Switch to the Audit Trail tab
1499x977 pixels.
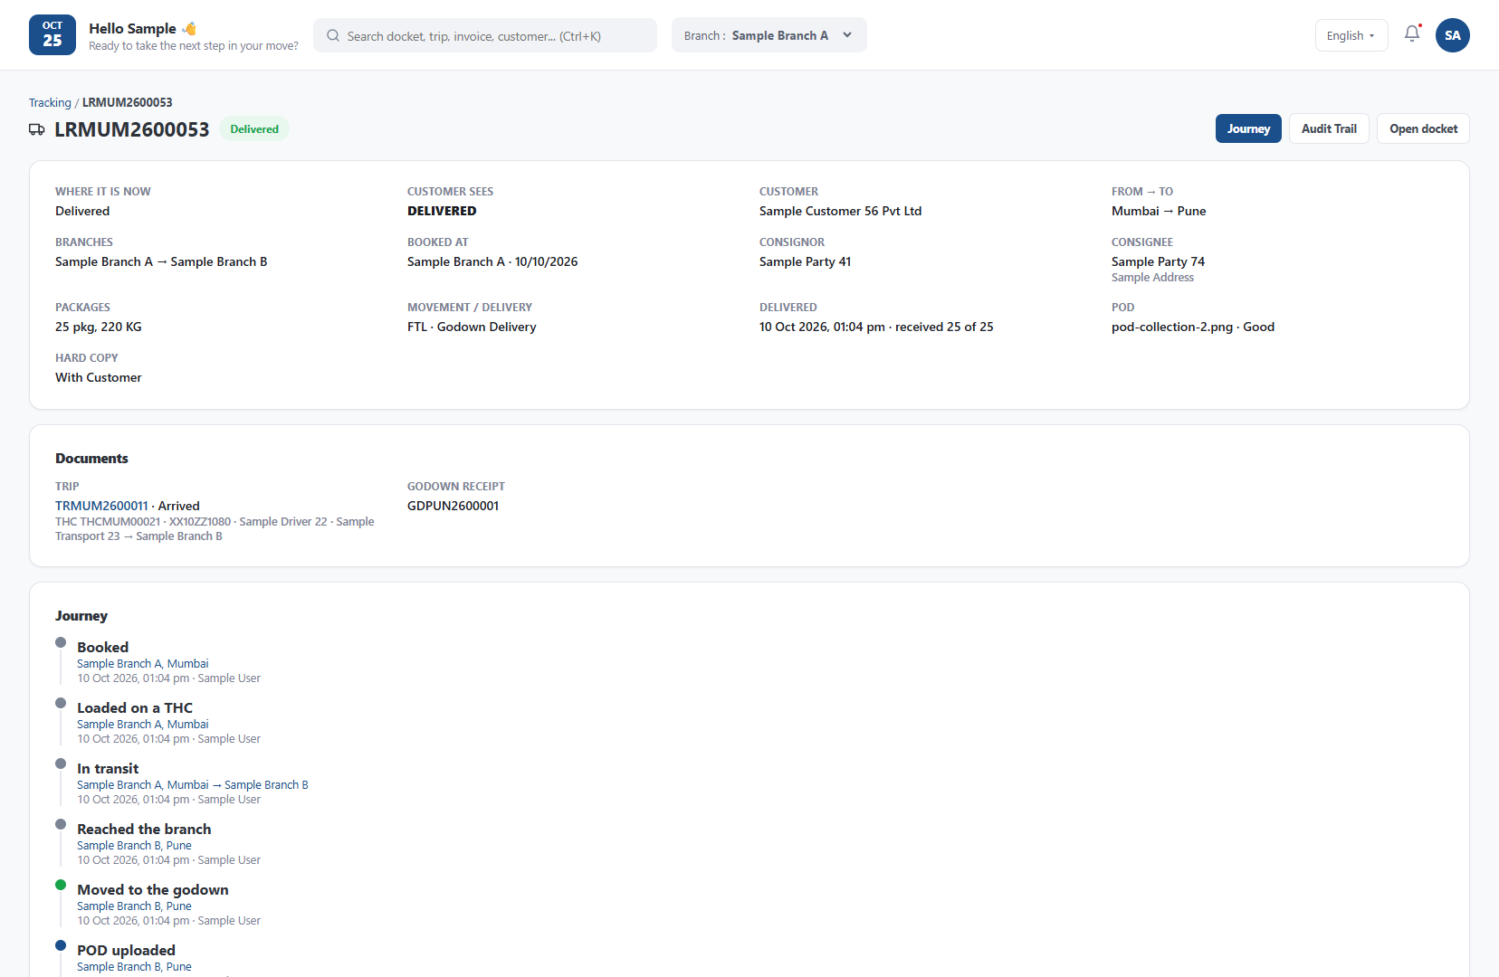click(1329, 128)
